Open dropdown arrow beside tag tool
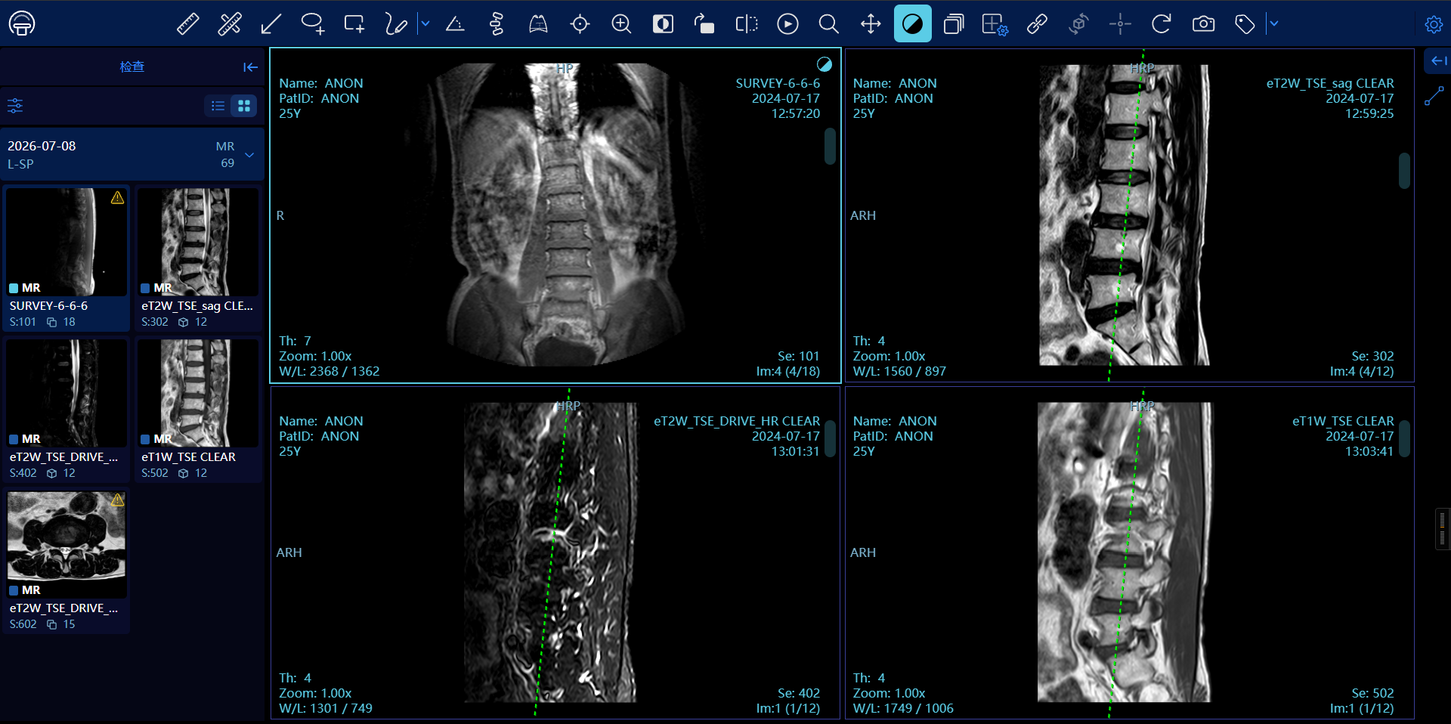 point(1273,24)
